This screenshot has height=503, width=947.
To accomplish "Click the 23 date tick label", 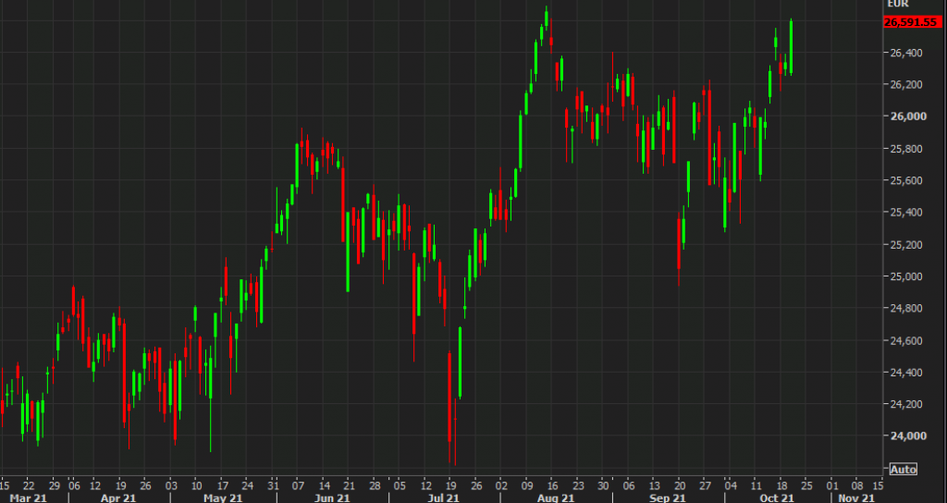I will [x=578, y=485].
